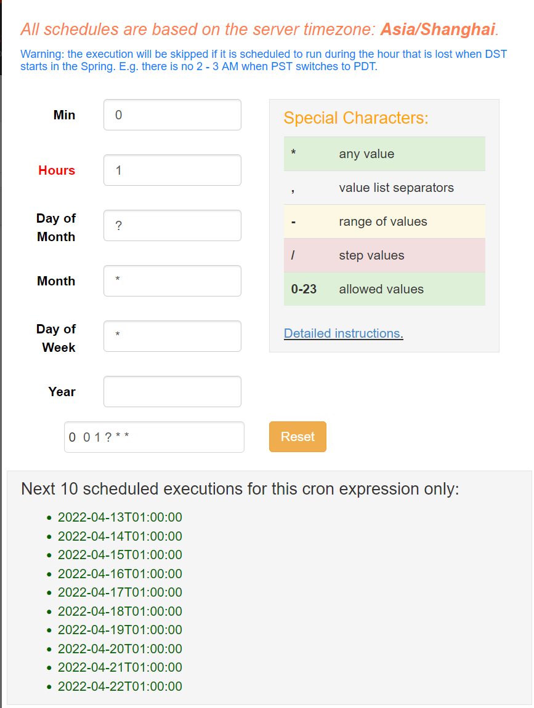Click the red Hours label
This screenshot has width=534, height=708.
tap(57, 170)
